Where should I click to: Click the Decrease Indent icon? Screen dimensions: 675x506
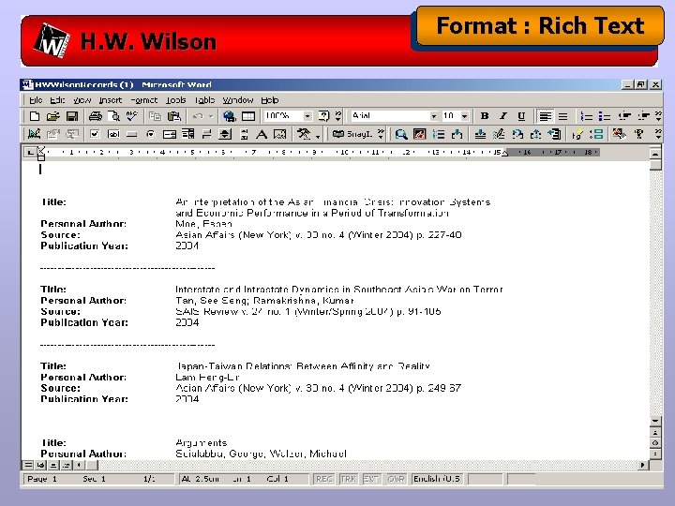coord(624,116)
